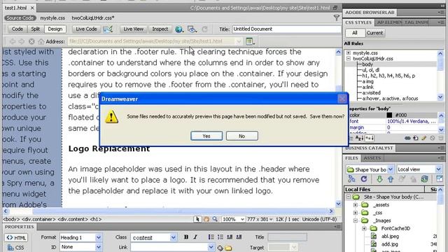Viewport: 448px width, 252px height.
Task: Open the Local view dropdown
Action: tap(439, 169)
